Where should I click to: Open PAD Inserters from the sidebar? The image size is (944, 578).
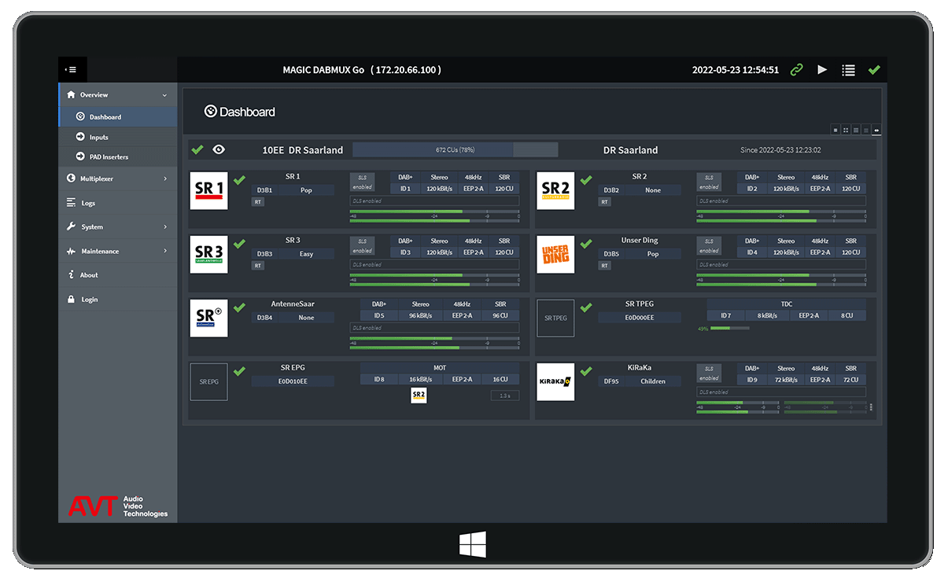[x=108, y=156]
